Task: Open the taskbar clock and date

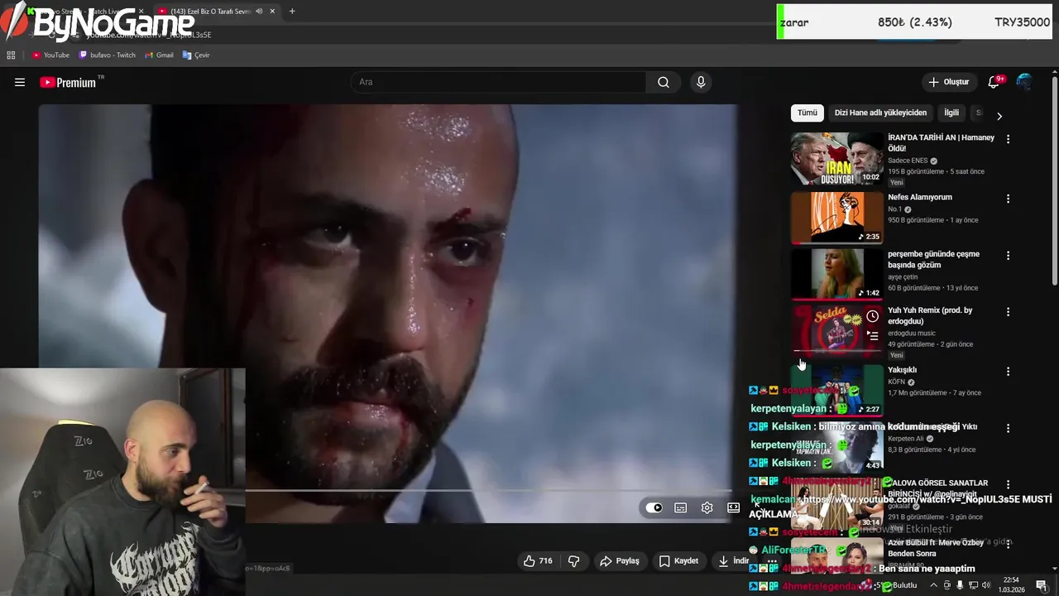Action: [1011, 584]
